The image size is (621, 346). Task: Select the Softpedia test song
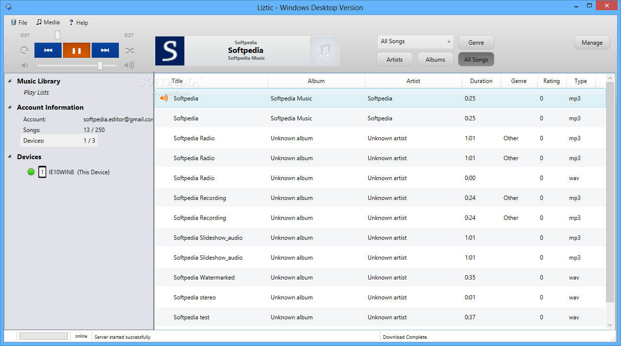380,317
